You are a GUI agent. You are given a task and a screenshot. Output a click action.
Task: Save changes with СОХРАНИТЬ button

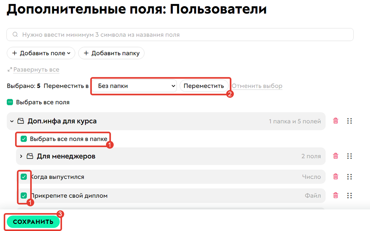click(33, 222)
